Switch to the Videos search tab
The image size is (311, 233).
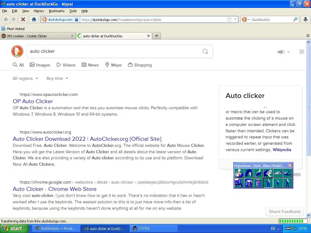66,65
